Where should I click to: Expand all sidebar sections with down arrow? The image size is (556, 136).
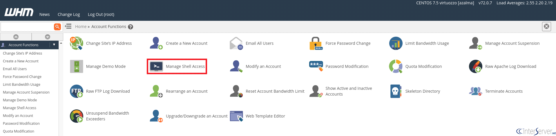coord(48,37)
